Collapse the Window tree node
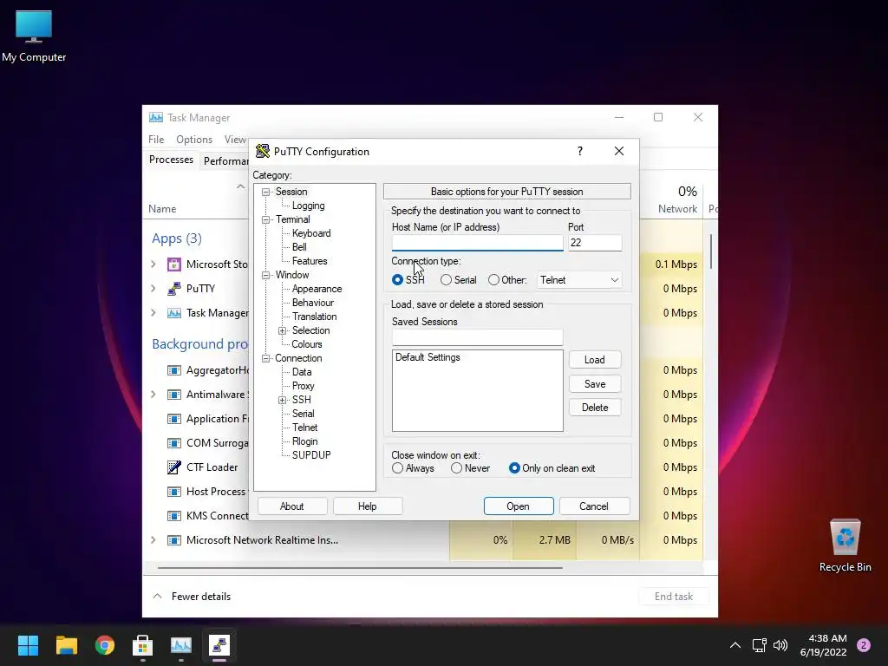This screenshot has width=888, height=666. [x=265, y=275]
